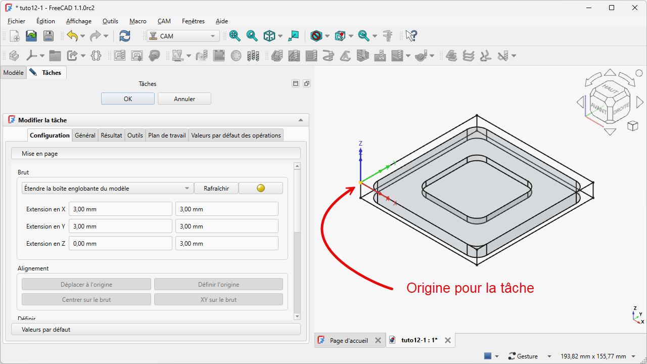Click the What's This help cursor icon
Image resolution: width=647 pixels, height=364 pixels.
(411, 36)
